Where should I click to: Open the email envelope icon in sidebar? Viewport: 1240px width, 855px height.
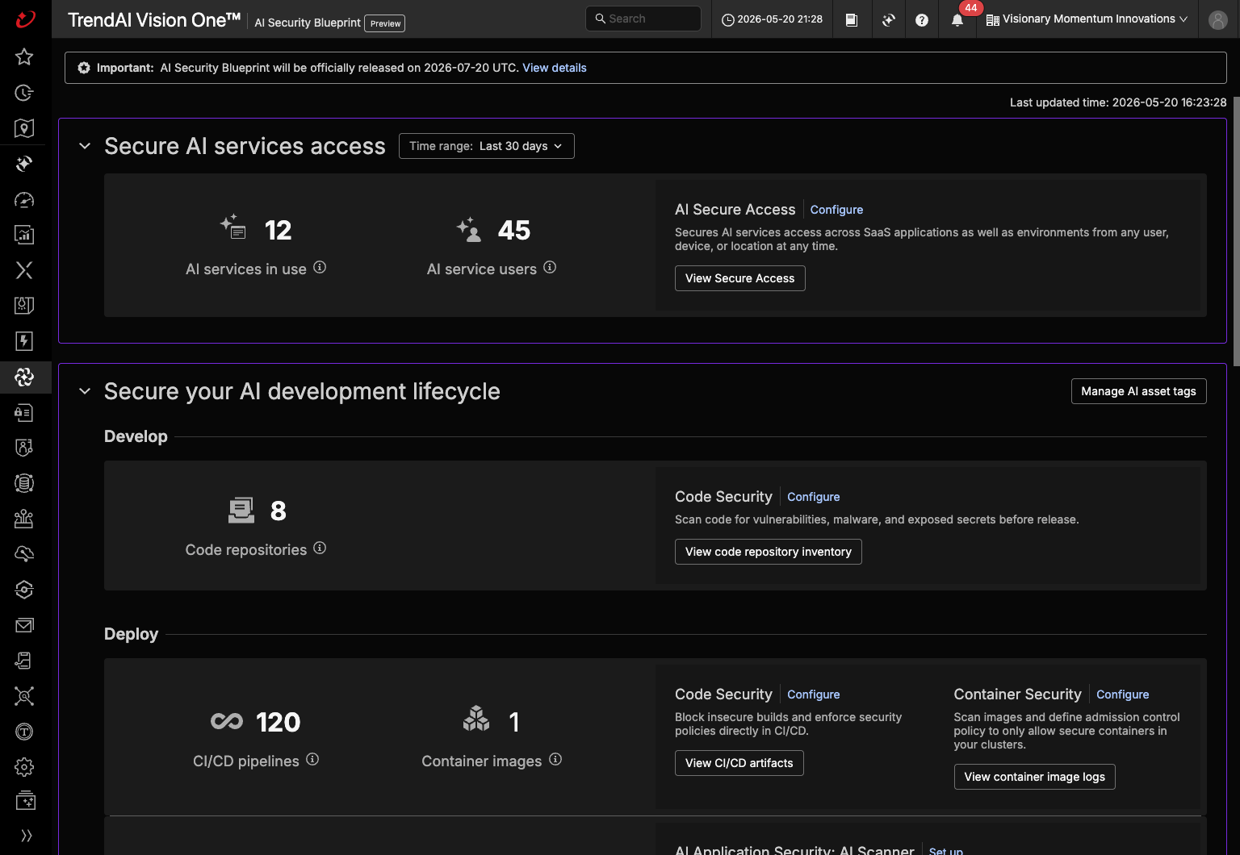24,625
